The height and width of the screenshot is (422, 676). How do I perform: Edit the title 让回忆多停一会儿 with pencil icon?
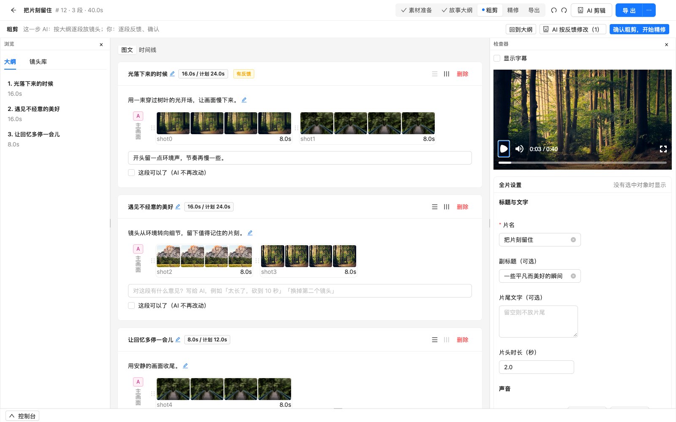pos(178,340)
